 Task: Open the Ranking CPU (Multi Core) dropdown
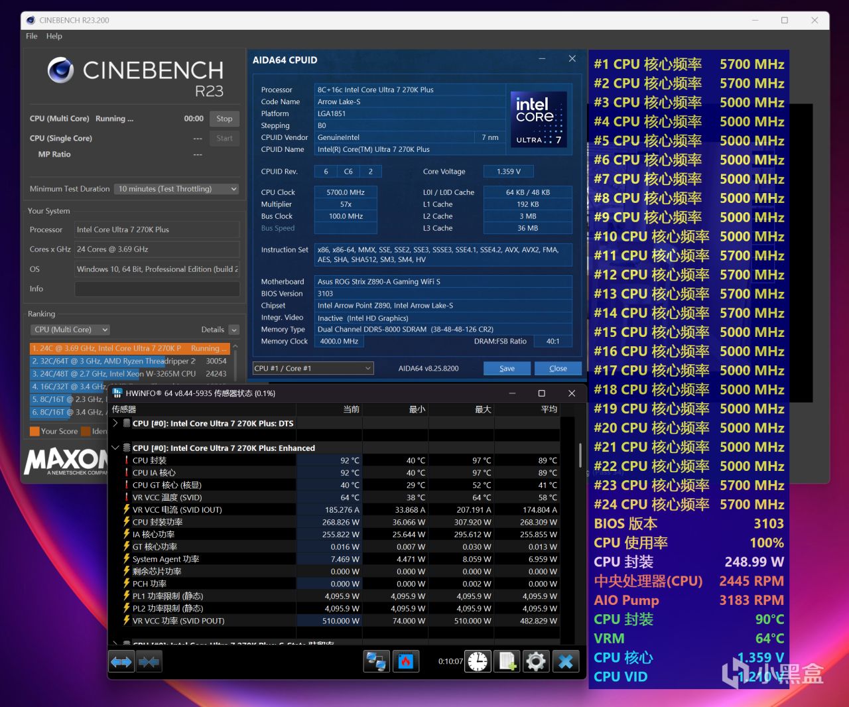(x=70, y=330)
